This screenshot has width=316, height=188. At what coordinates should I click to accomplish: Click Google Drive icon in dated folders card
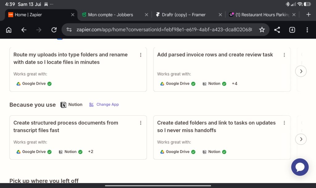[x=162, y=152]
